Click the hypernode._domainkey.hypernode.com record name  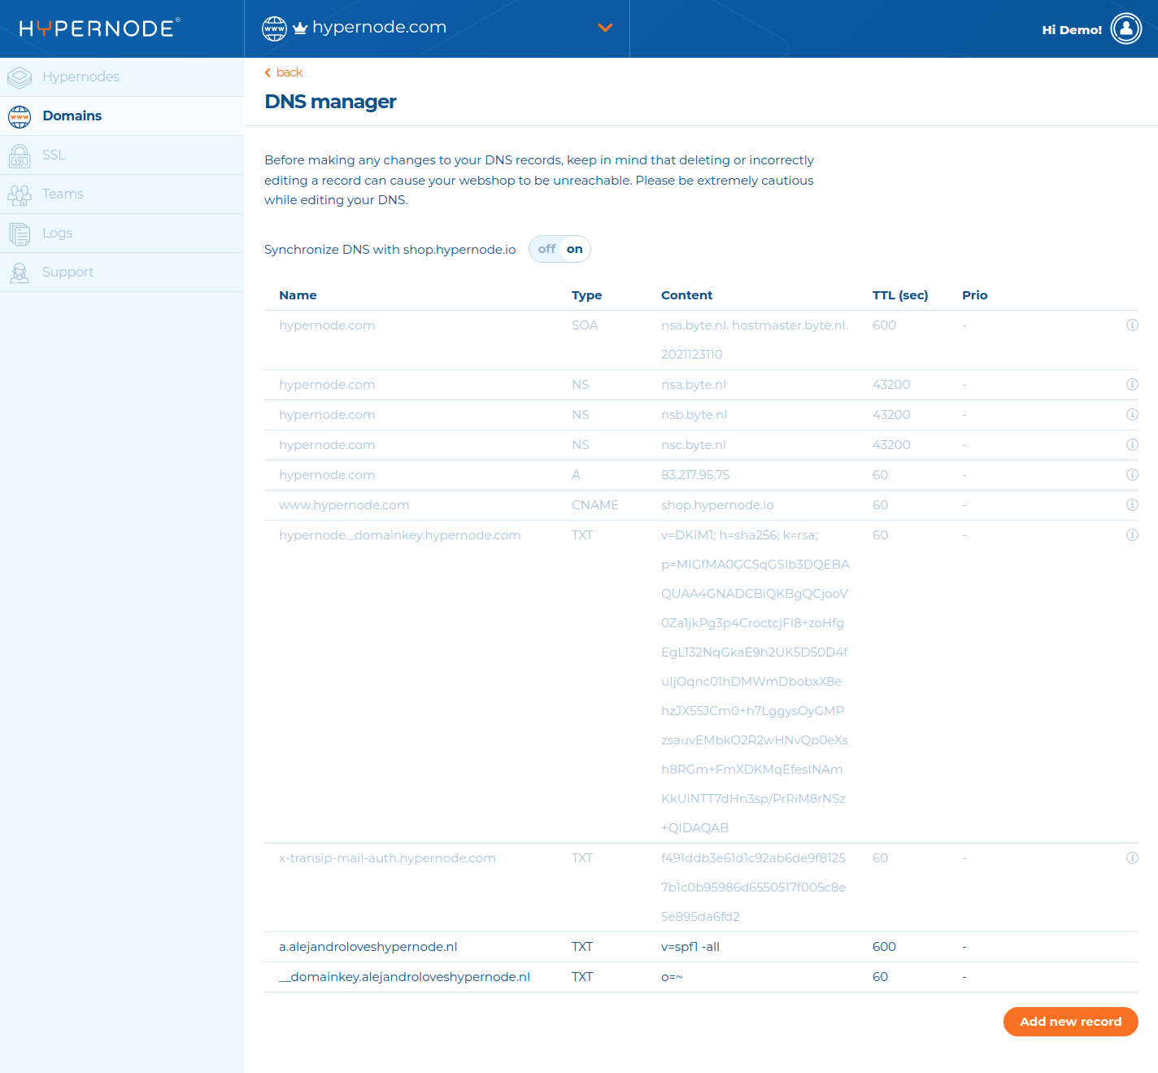tap(400, 535)
